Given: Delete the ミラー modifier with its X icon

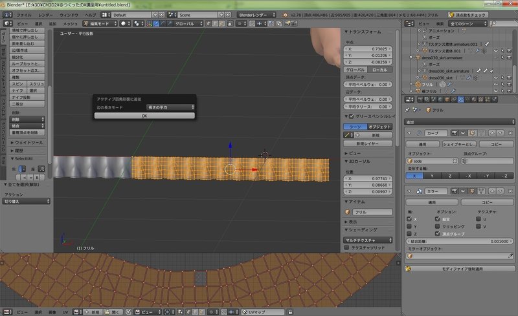Looking at the screenshot, I should coord(510,191).
